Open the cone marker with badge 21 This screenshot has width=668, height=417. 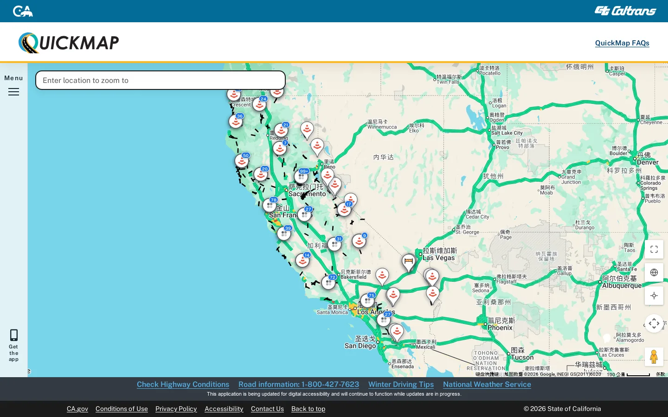pos(282,130)
